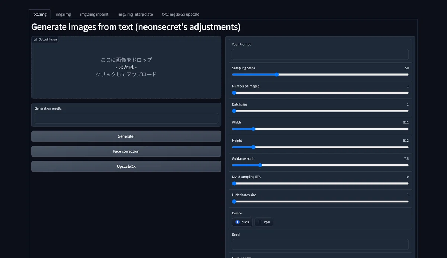This screenshot has height=258, width=447.
Task: Click the Device label
Action: pyautogui.click(x=237, y=213)
